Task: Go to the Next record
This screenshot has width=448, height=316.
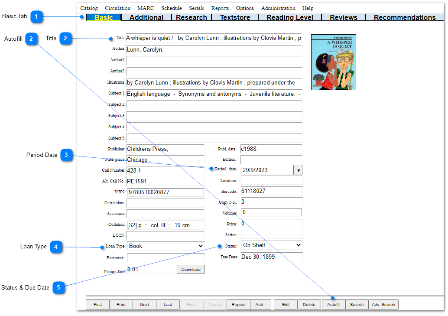Action: tap(144, 304)
